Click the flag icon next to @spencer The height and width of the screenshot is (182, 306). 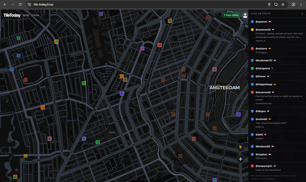coord(270,22)
